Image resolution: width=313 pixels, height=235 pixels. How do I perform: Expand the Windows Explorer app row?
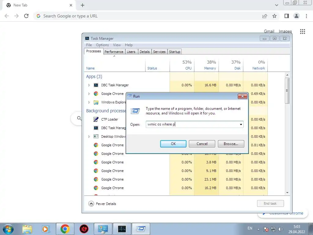[x=89, y=102]
